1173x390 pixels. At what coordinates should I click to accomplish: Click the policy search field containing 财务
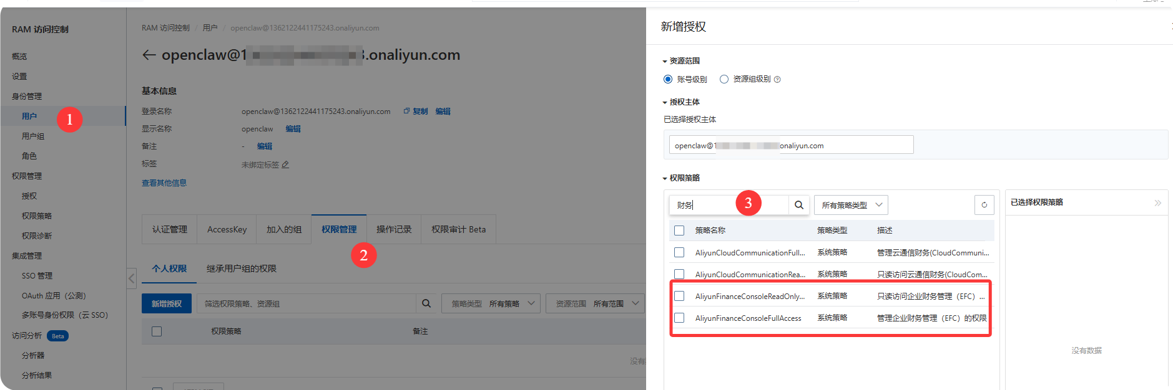[729, 205]
